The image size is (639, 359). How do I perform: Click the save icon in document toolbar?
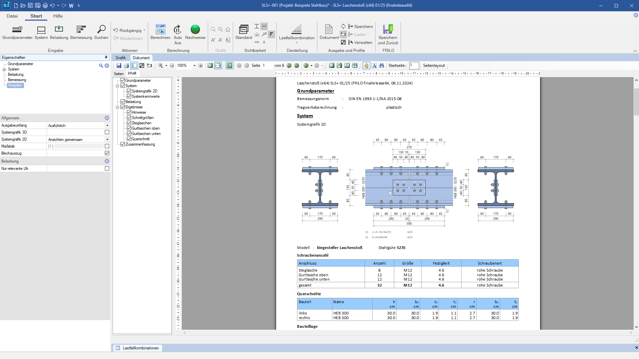tap(119, 65)
